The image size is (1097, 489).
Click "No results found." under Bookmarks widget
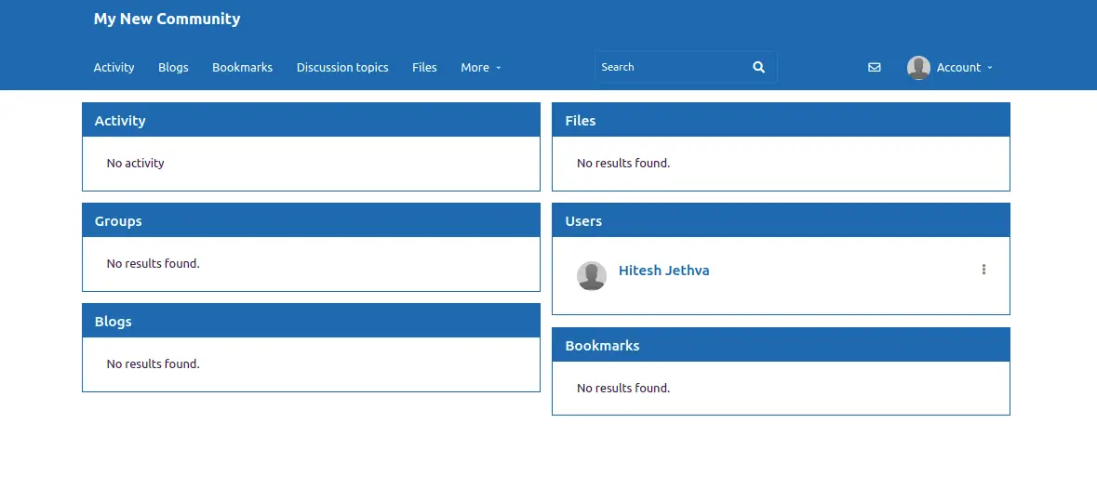(x=623, y=388)
